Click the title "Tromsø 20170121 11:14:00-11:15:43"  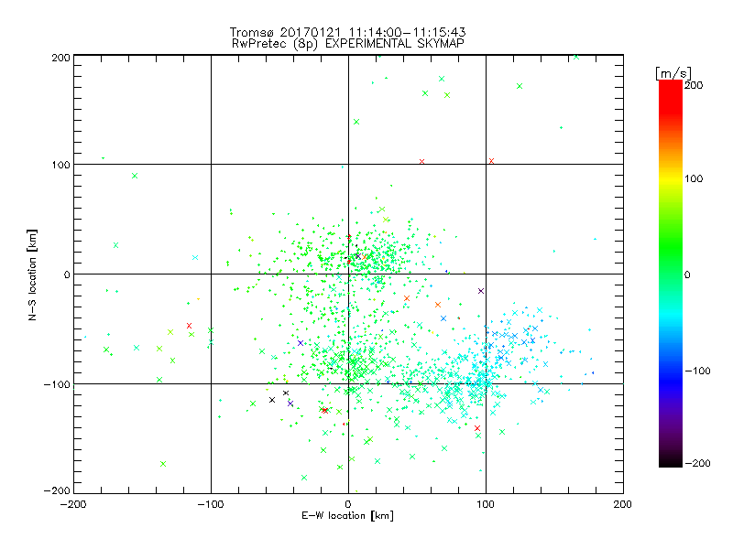pos(347,32)
